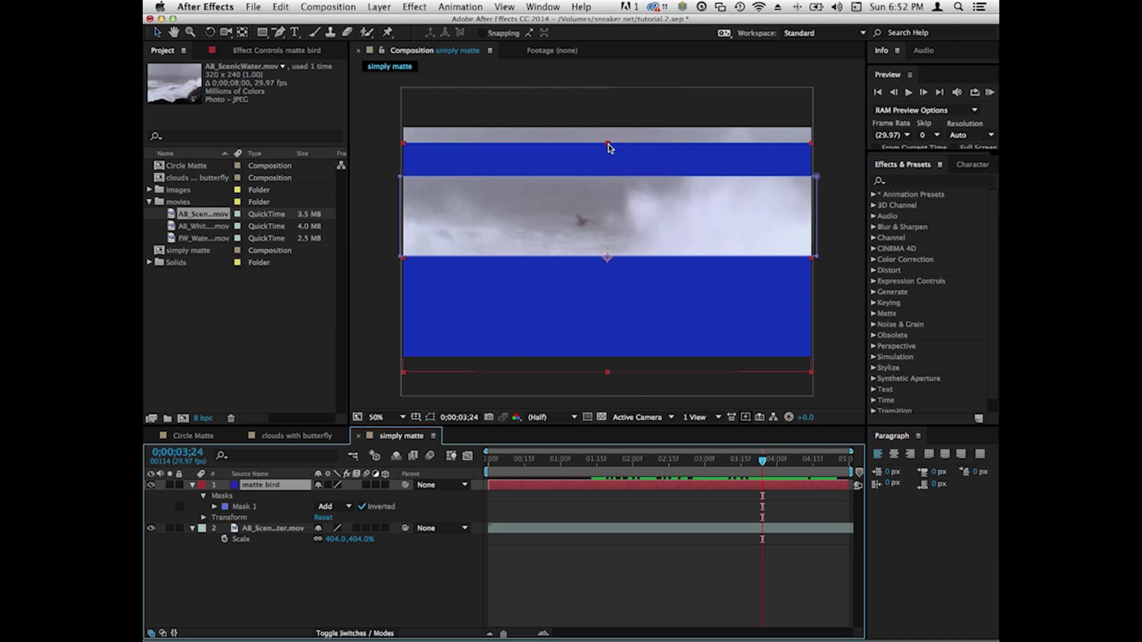Select the Pen tool in toolbar

pos(279,32)
